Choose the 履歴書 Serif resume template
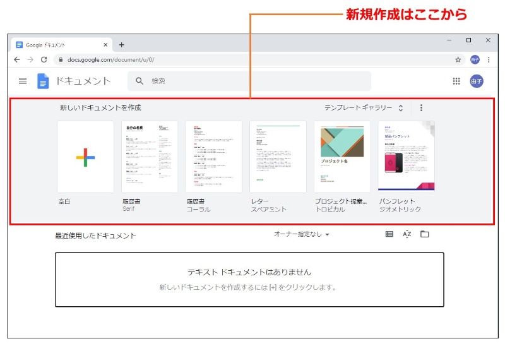The width and height of the screenshot is (505, 346). tap(150, 157)
